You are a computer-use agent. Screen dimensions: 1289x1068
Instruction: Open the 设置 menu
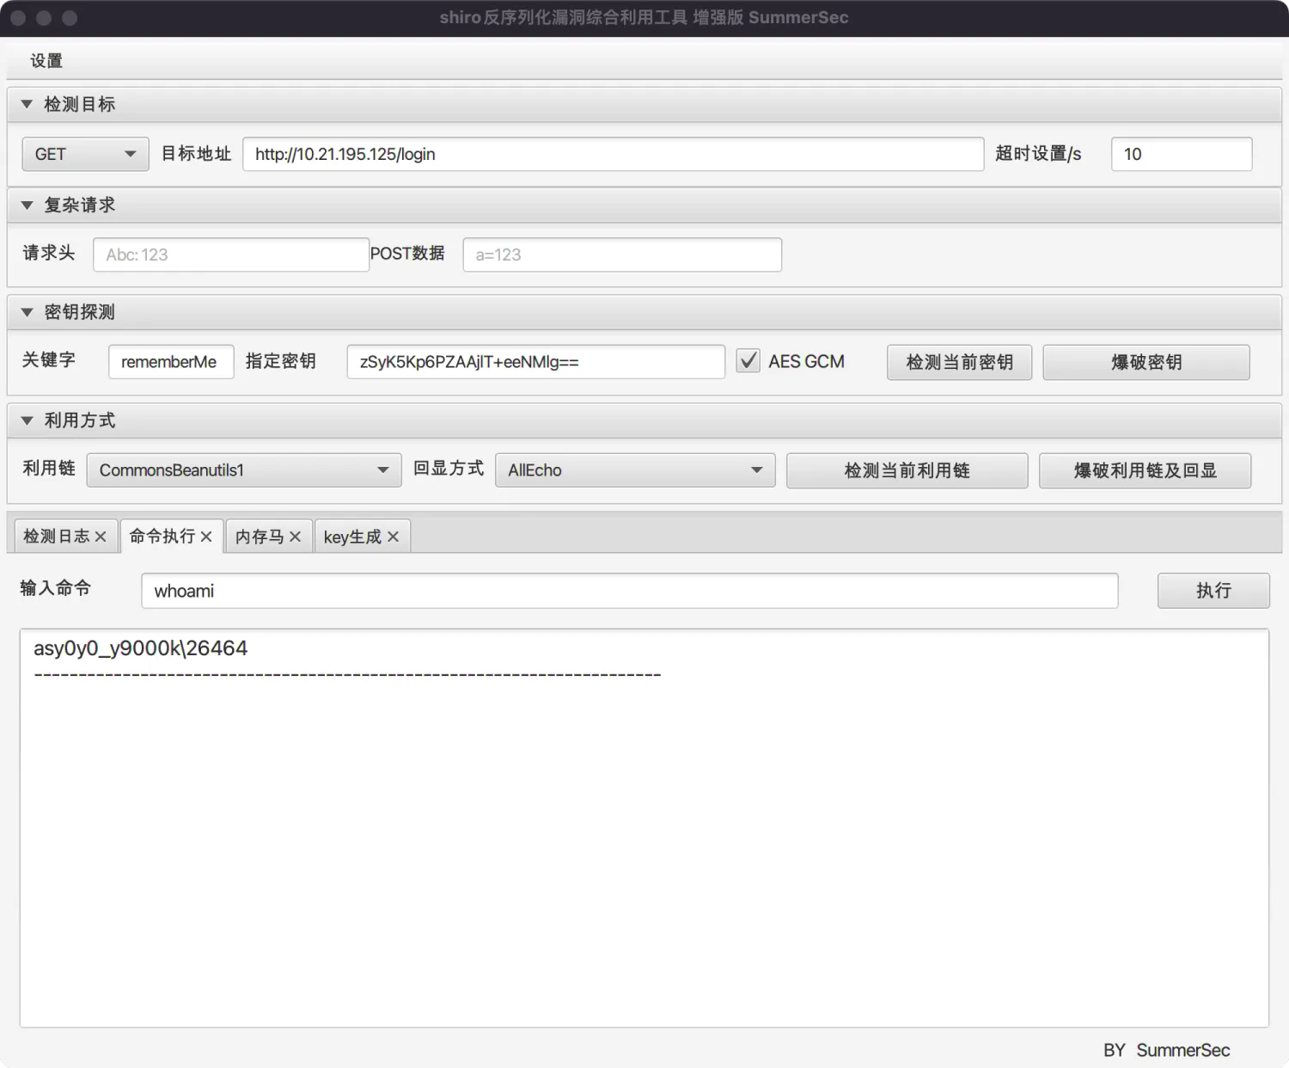(46, 61)
